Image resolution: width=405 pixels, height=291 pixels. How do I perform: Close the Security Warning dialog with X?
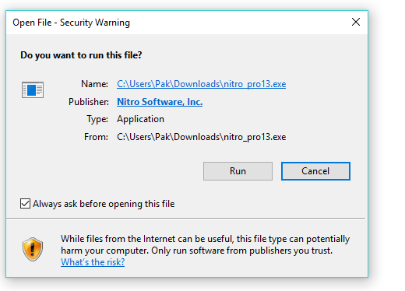coord(356,22)
